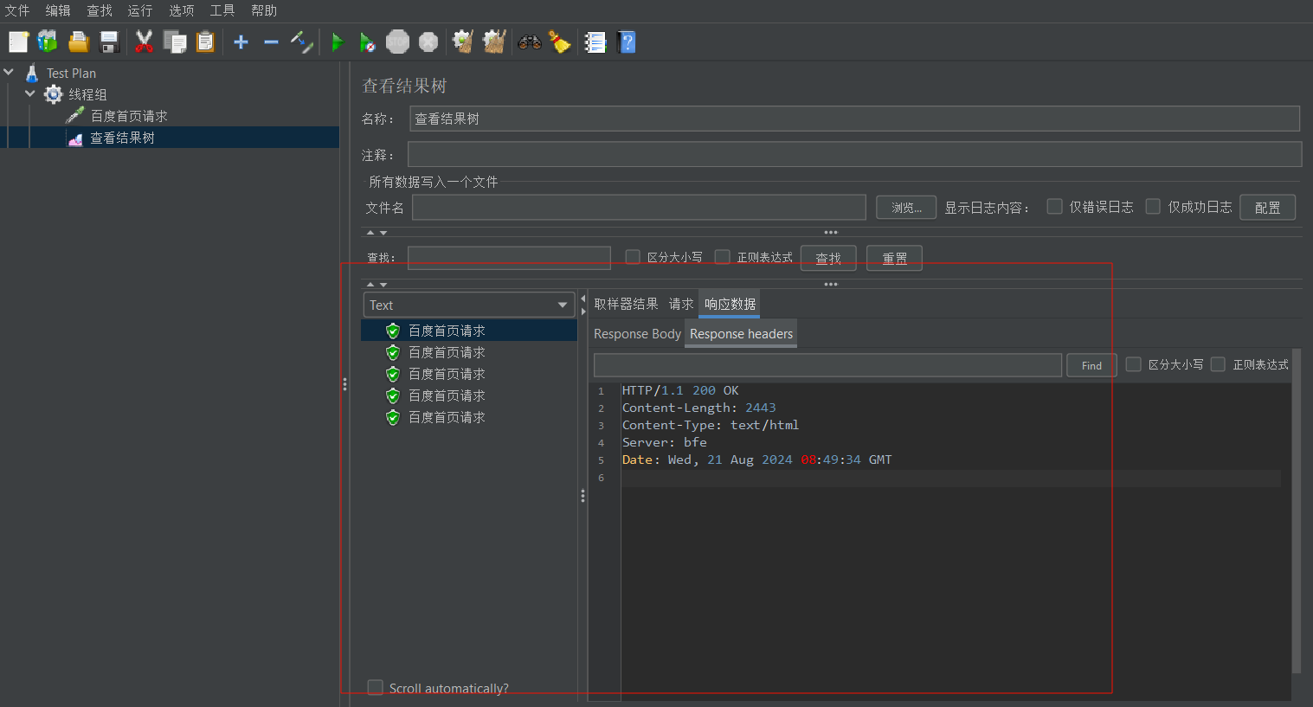This screenshot has height=707, width=1313.
Task: Cut the selected element using scissors icon
Action: click(144, 42)
